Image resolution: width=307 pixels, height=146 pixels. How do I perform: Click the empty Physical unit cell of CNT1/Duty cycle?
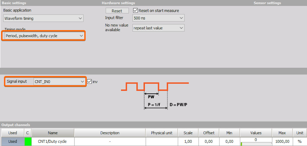[x=162, y=142]
